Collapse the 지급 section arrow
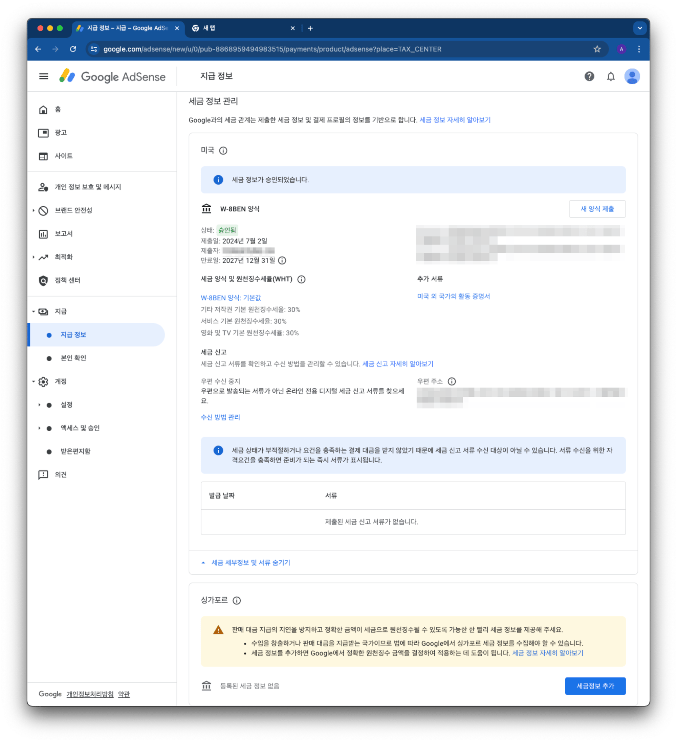Viewport: 677px width, 742px height. pos(34,311)
